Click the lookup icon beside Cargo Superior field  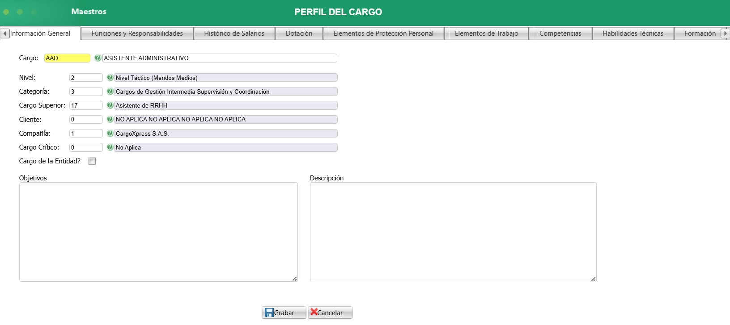click(x=110, y=105)
